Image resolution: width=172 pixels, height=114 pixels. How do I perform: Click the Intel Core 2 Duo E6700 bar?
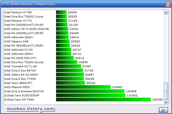pos(70,71)
